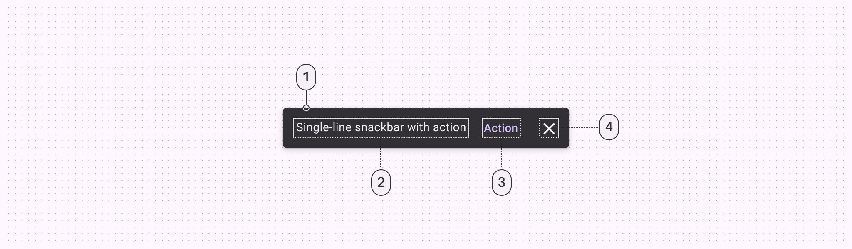Click snackbar gap between message and Action
Image resolution: width=852 pixels, height=249 pixels.
pos(476,128)
